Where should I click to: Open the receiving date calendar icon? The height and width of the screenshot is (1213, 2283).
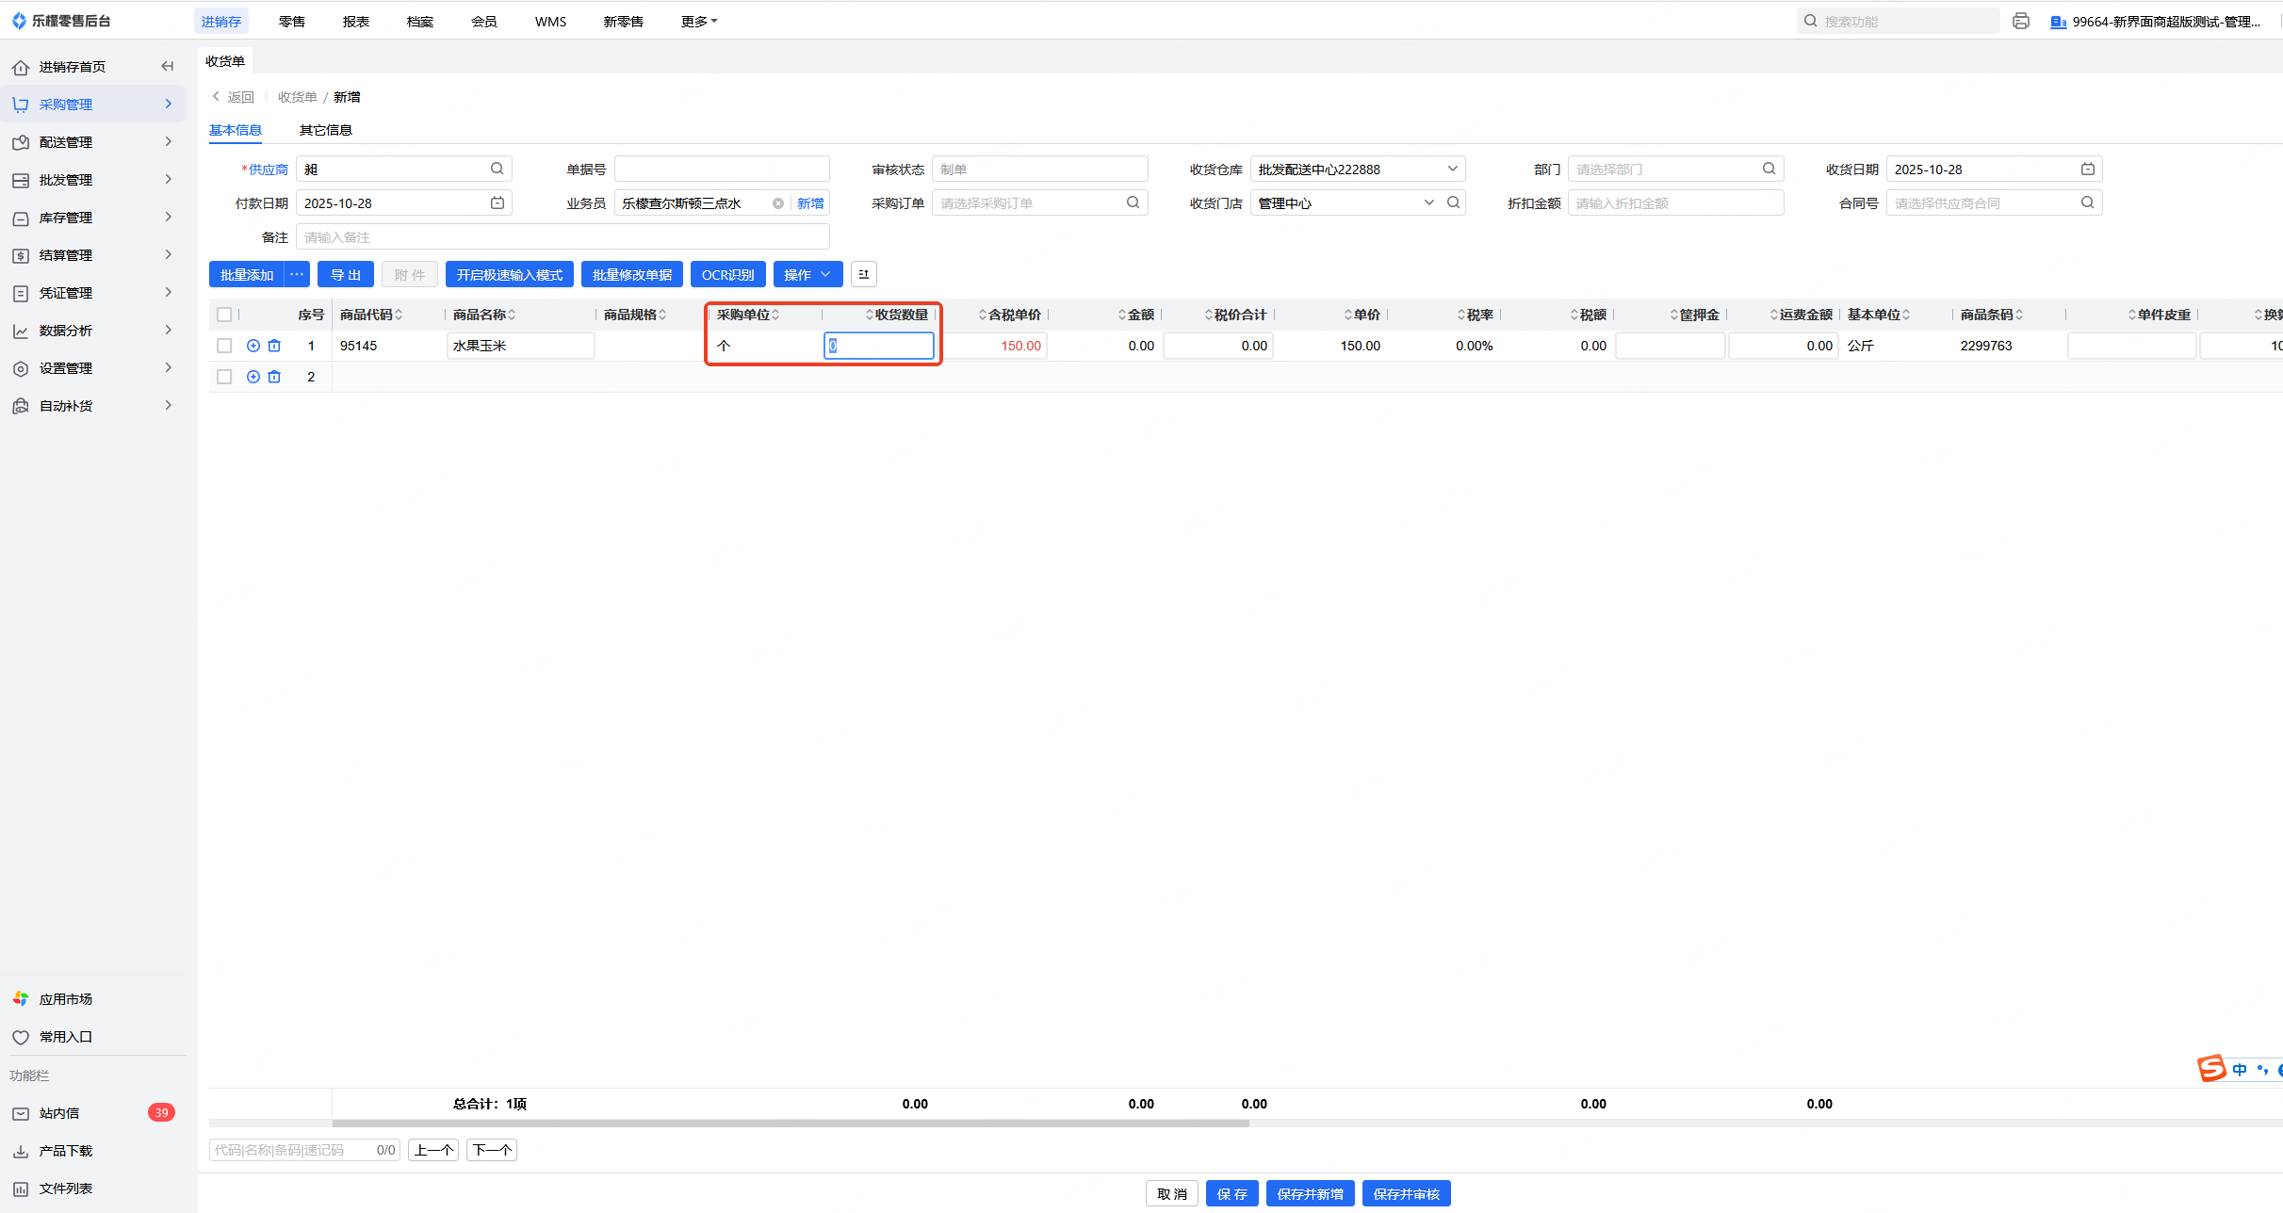coord(2087,169)
